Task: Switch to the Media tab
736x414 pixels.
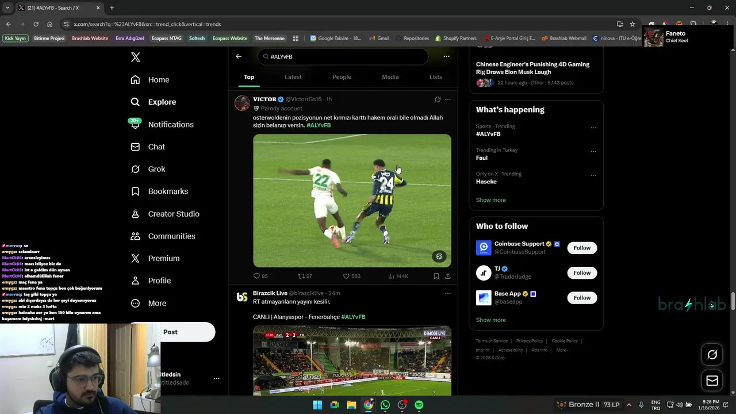Action: [390, 77]
